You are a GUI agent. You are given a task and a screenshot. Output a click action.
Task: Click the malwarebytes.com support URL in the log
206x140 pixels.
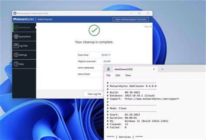[x=152, y=99]
